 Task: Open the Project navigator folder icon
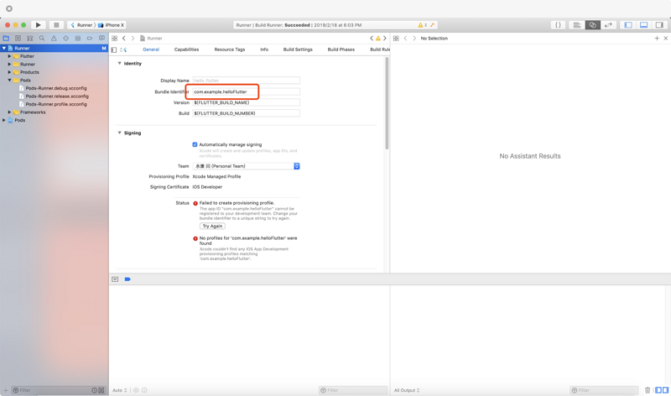tap(6, 38)
